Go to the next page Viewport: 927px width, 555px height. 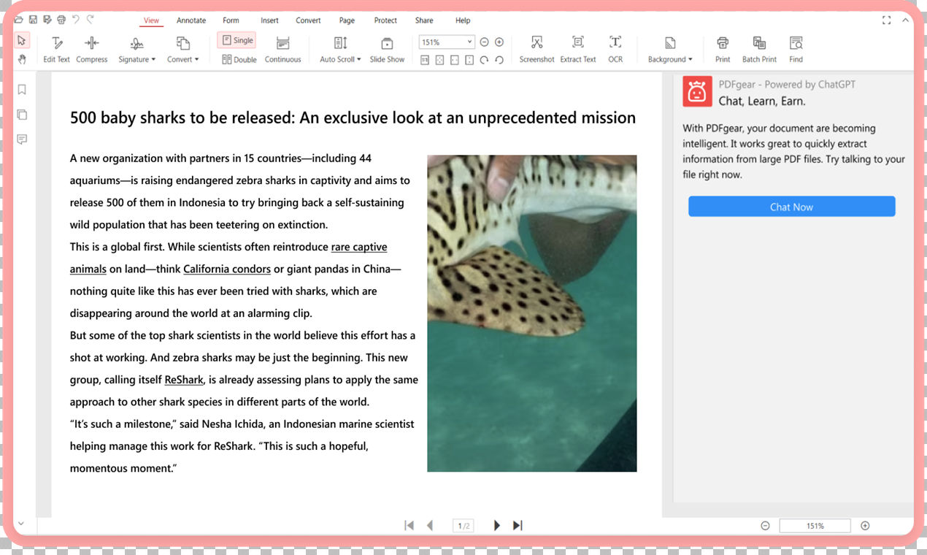pyautogui.click(x=497, y=525)
